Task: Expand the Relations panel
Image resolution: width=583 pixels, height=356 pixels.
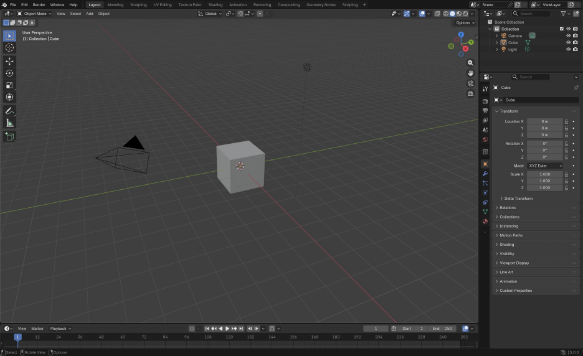Action: point(536,208)
